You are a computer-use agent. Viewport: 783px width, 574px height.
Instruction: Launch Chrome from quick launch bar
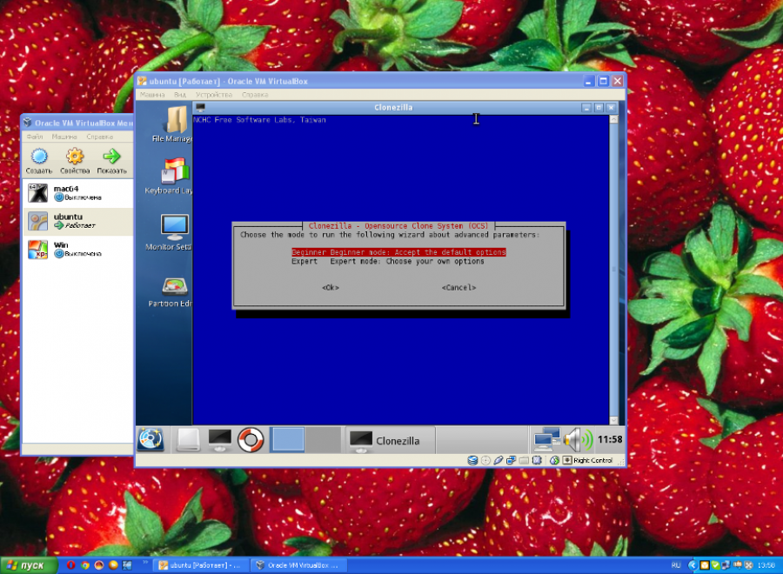(85, 565)
